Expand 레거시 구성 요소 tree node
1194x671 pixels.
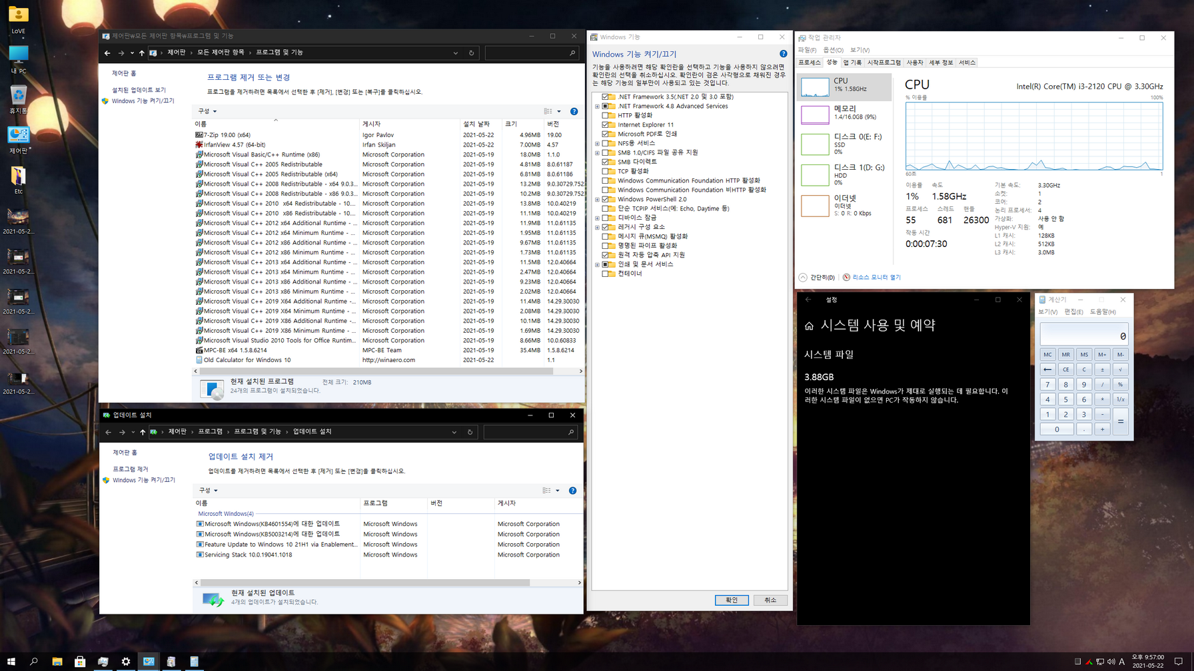pos(598,227)
